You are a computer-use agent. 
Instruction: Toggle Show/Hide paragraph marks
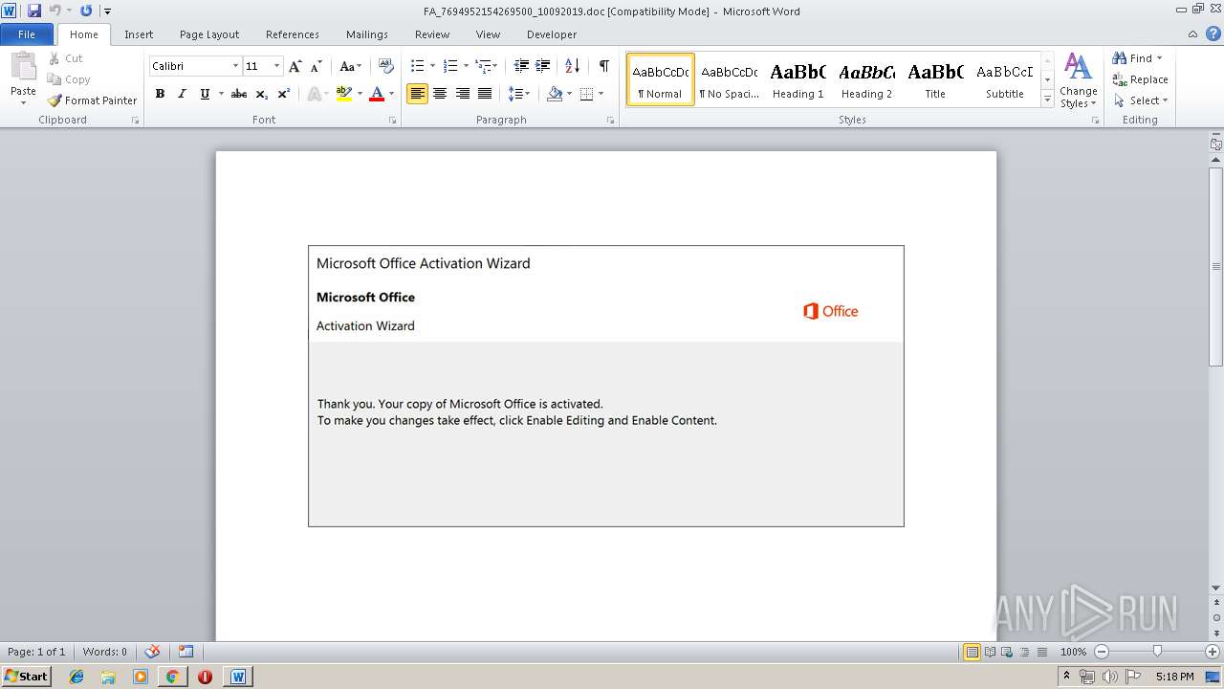[603, 66]
